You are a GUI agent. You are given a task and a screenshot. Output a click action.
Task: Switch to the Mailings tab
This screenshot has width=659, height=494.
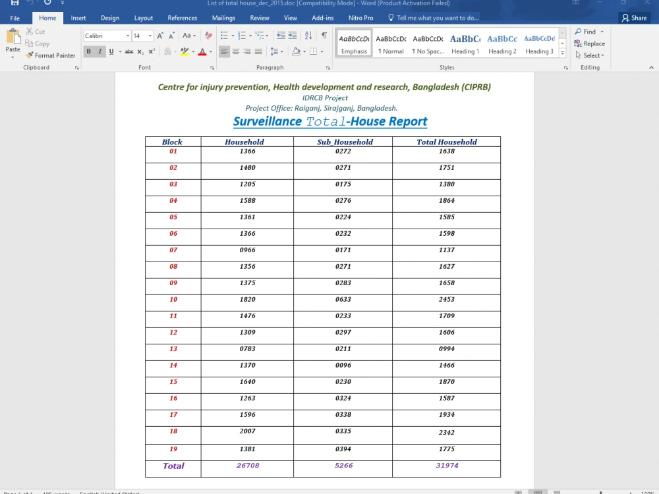point(223,18)
